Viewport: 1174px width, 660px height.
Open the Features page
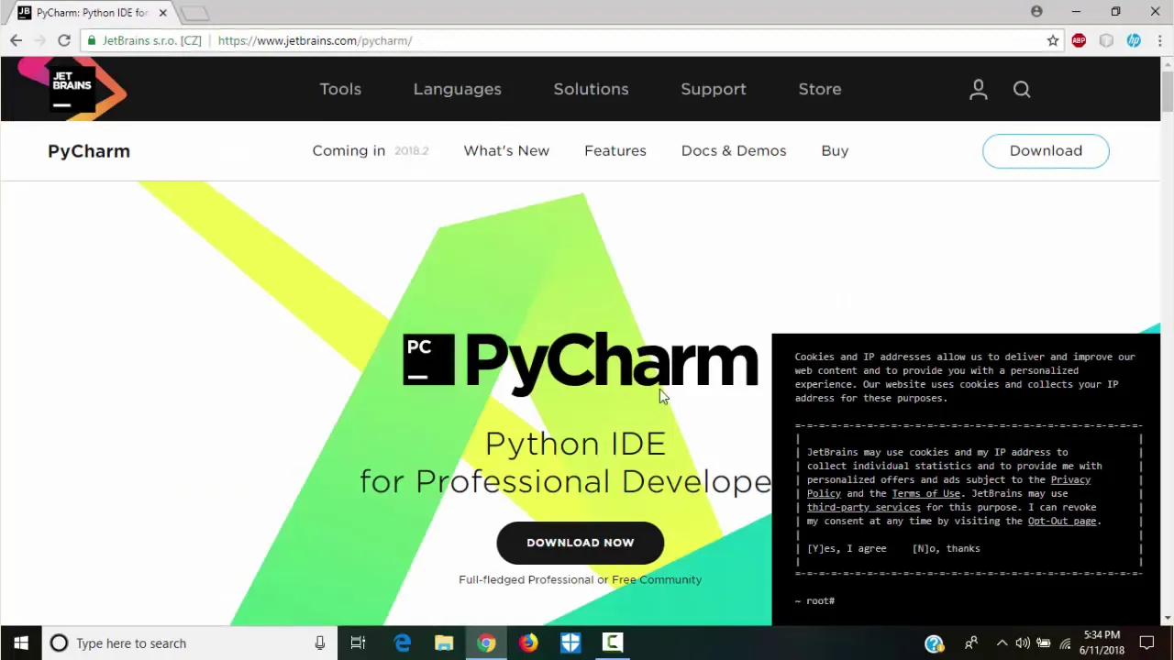[x=615, y=150]
